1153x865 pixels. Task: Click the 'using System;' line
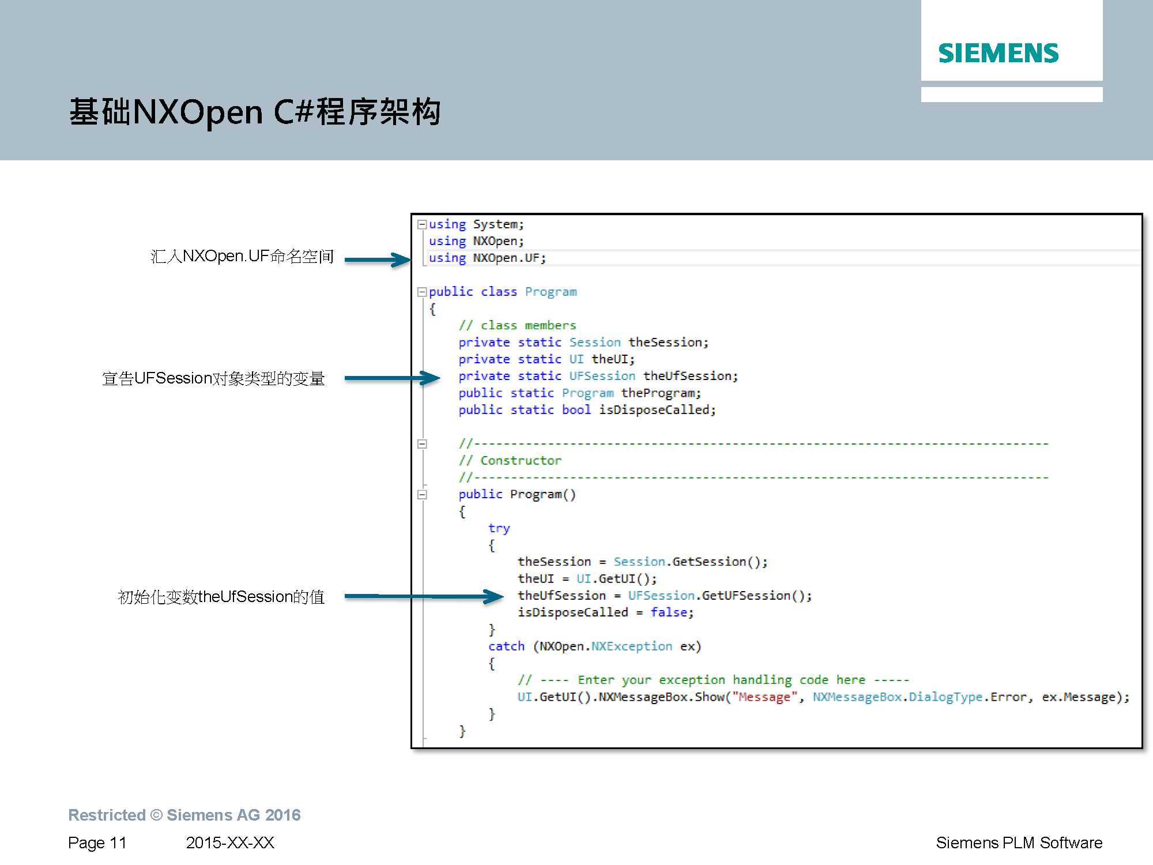476,224
